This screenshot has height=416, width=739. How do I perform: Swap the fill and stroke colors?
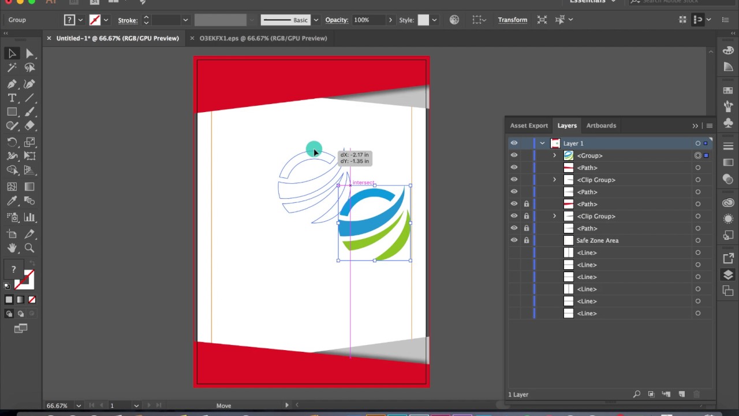click(31, 265)
